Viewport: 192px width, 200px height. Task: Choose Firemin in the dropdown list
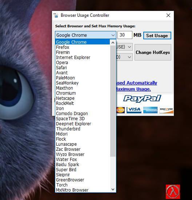pos(83,52)
